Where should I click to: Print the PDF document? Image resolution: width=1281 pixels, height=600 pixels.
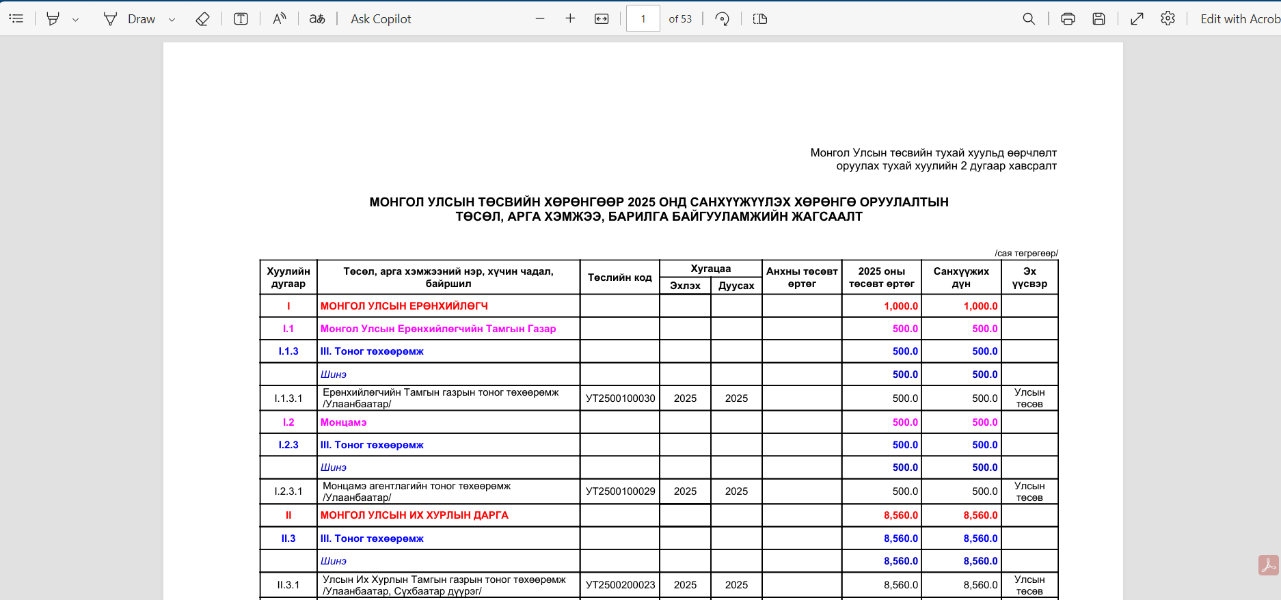(1068, 19)
